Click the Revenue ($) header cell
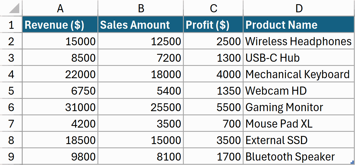The width and height of the screenshot is (355, 165). click(x=60, y=25)
